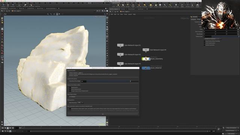The image size is (240, 135).
Task: Open the Persp viewport menu
Action: (x=97, y=16)
